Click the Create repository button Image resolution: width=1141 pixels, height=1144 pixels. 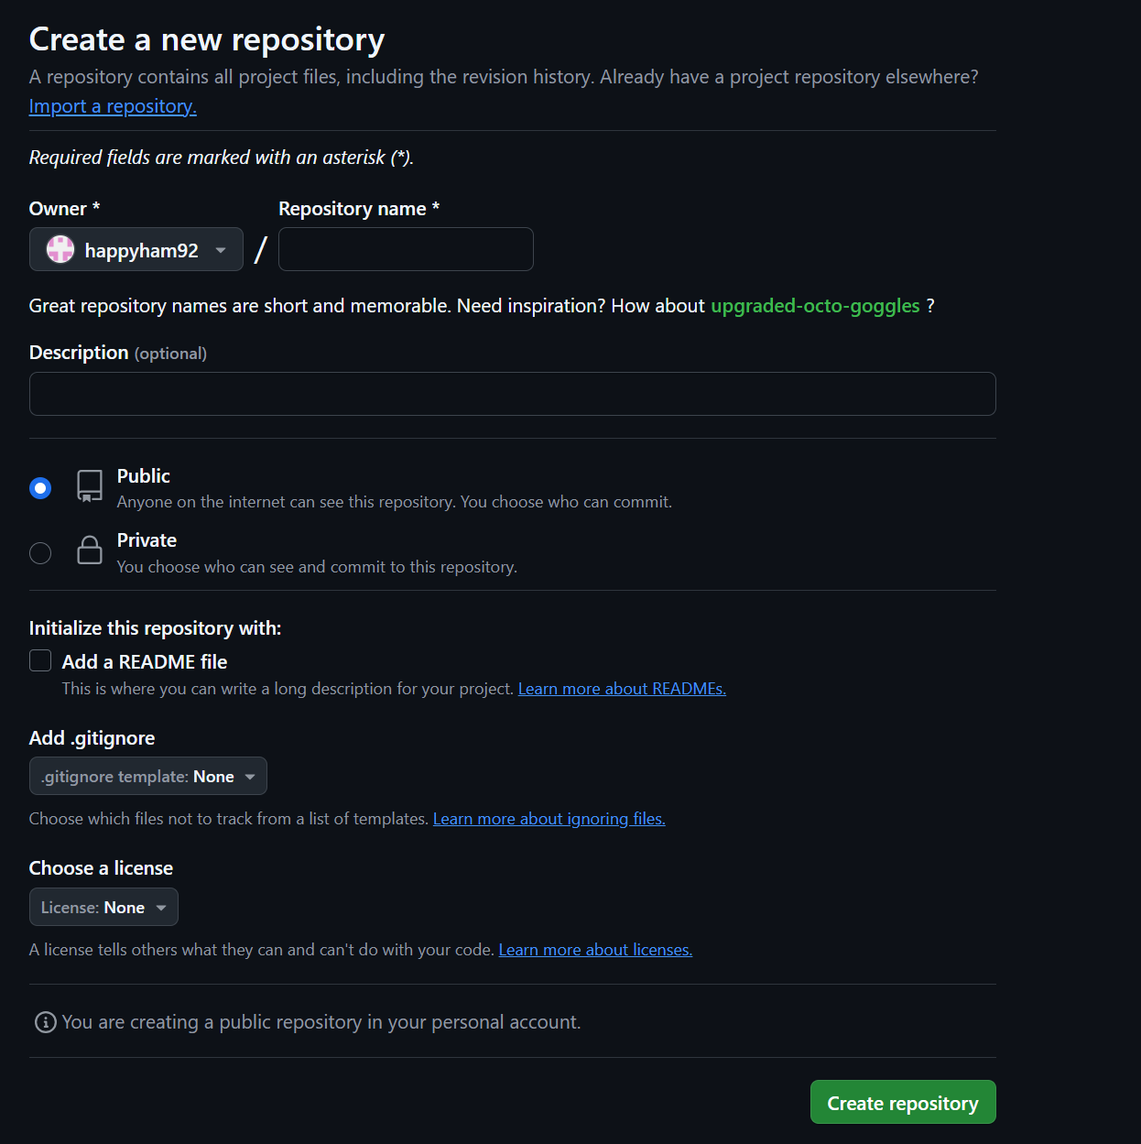pyautogui.click(x=903, y=1102)
